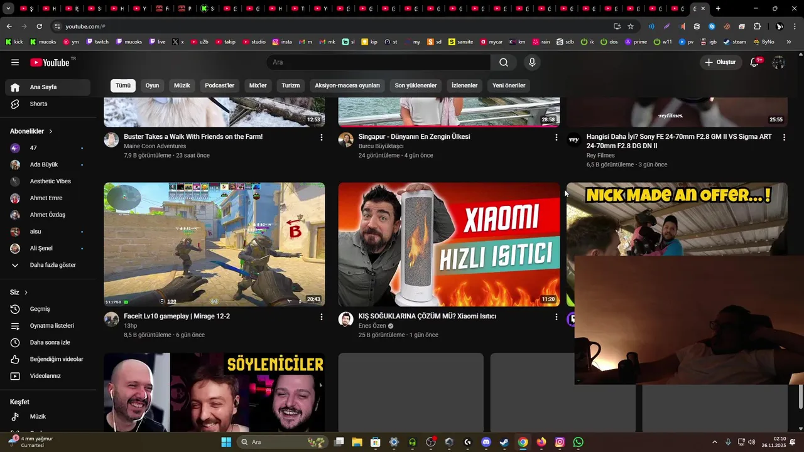The width and height of the screenshot is (804, 452).
Task: Select the İzlenenler filter chip
Action: [x=465, y=85]
